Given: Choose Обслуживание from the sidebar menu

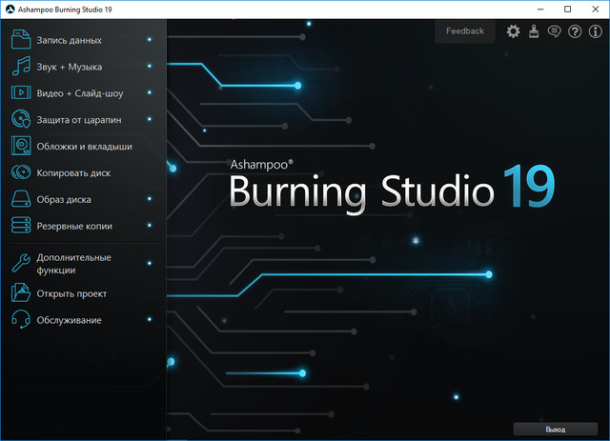Looking at the screenshot, I should click(70, 320).
